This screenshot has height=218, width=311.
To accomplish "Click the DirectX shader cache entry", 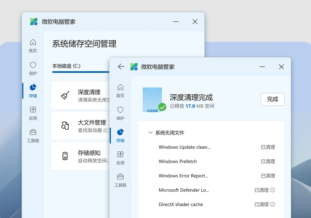I will 181,204.
